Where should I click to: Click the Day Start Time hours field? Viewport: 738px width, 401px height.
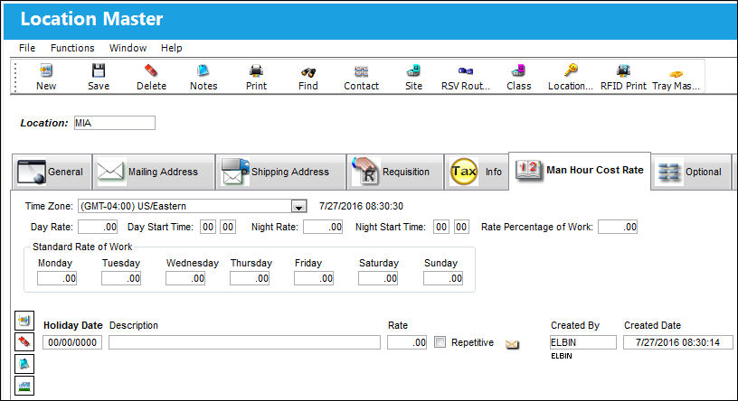tap(208, 227)
